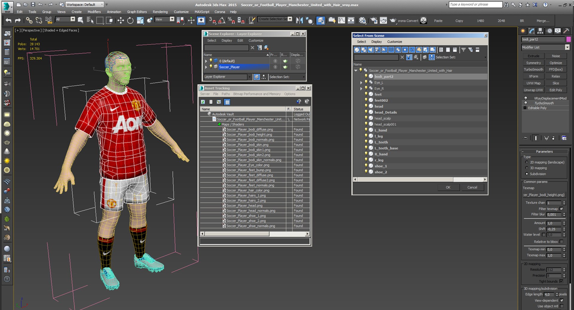
Task: Open the Graph Editors menu
Action: [x=137, y=12]
